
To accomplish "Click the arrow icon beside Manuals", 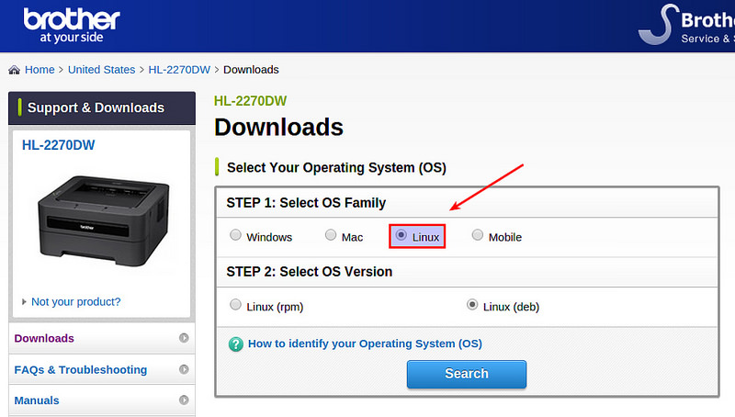I will tap(184, 400).
